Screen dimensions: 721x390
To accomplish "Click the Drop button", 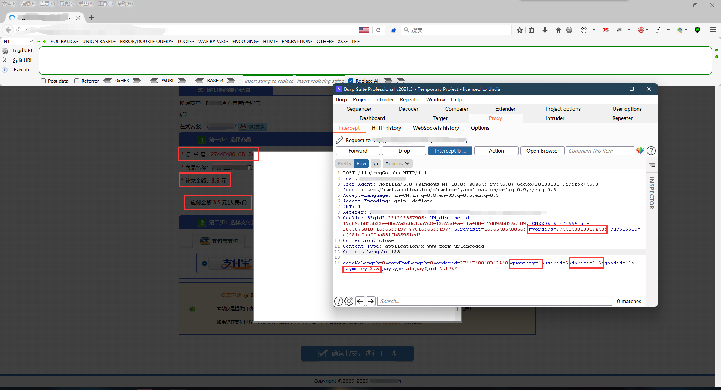I will coord(404,151).
